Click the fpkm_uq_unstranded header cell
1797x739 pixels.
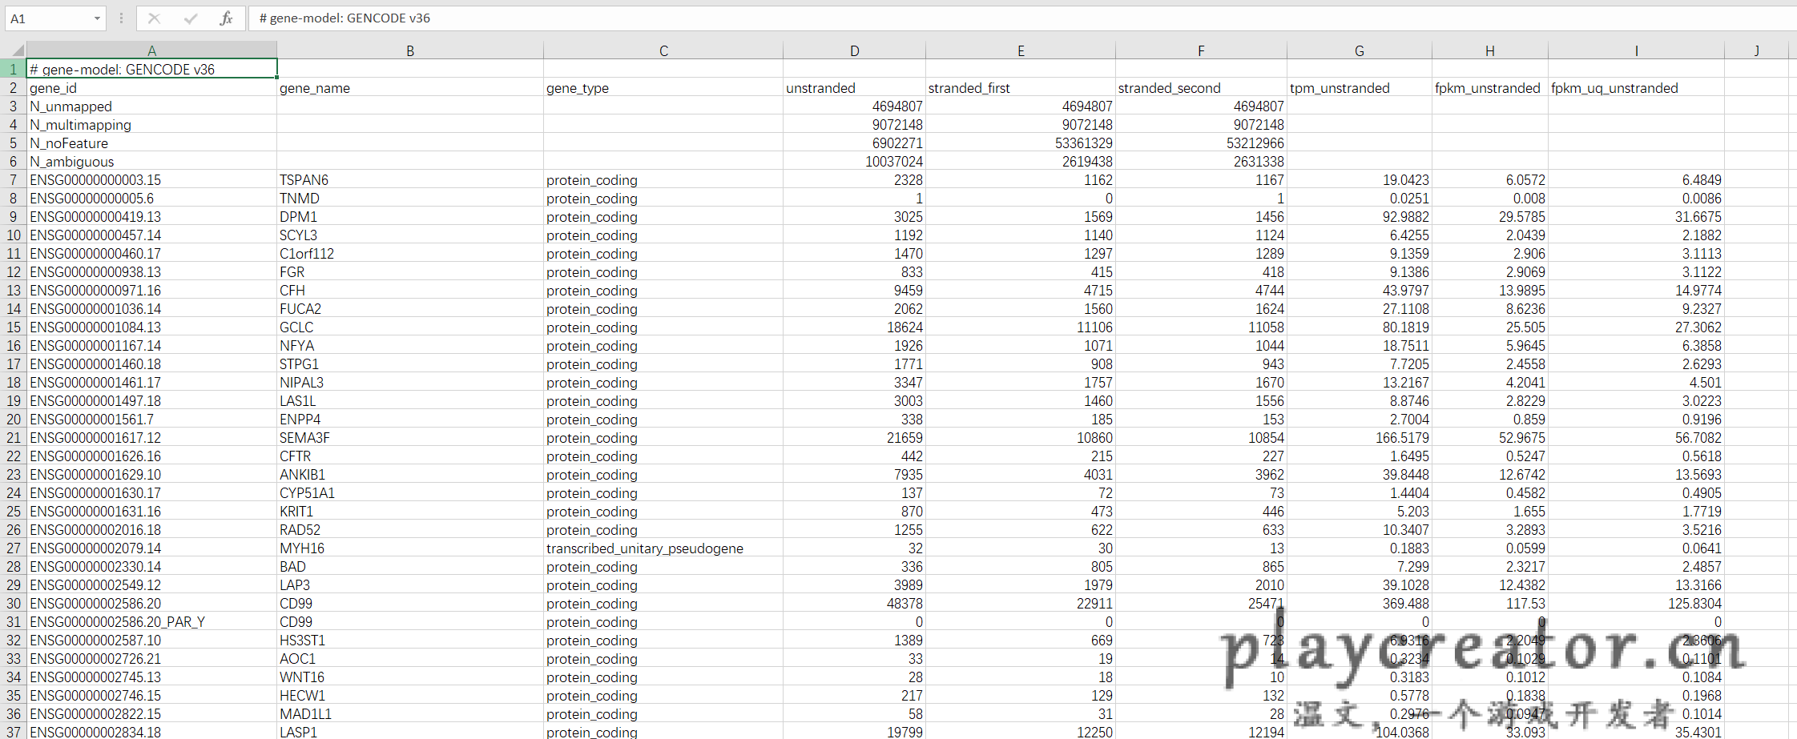click(x=1635, y=88)
